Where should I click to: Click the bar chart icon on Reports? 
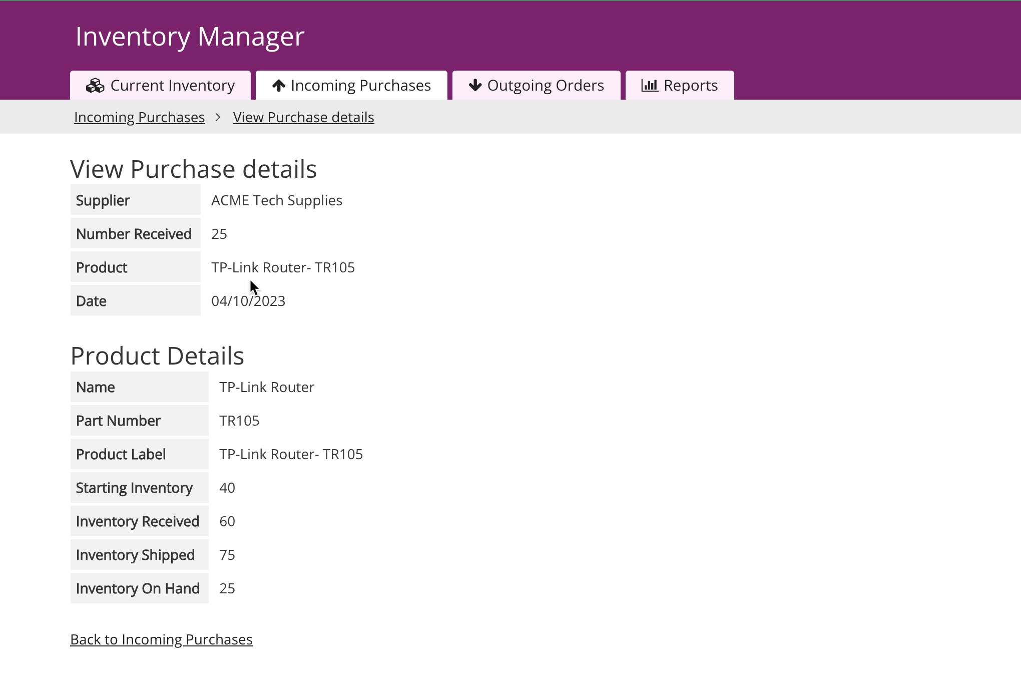pyautogui.click(x=650, y=86)
